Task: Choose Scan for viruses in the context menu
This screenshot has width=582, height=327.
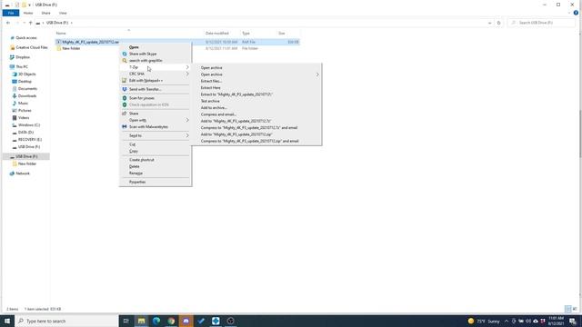Action: [x=142, y=98]
